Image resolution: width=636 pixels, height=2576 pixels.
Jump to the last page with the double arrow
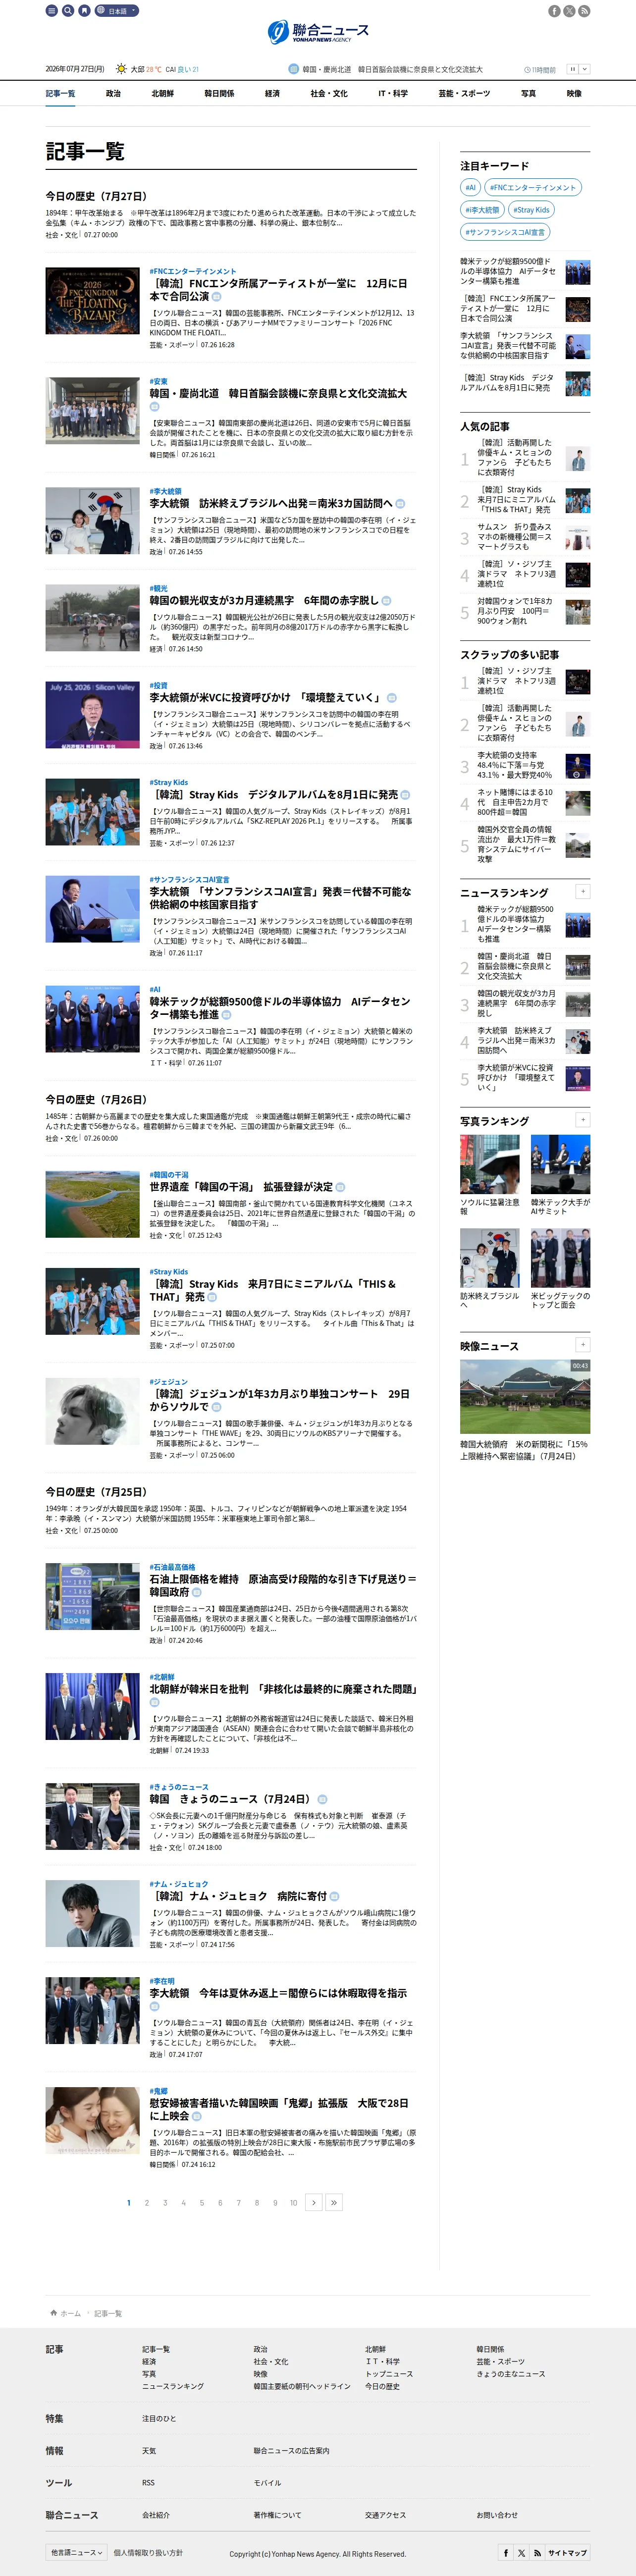tap(334, 2203)
